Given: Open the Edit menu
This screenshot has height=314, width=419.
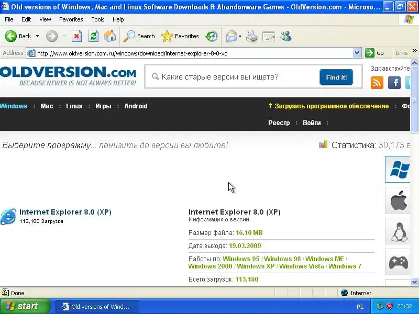Looking at the screenshot, I should point(26,19).
